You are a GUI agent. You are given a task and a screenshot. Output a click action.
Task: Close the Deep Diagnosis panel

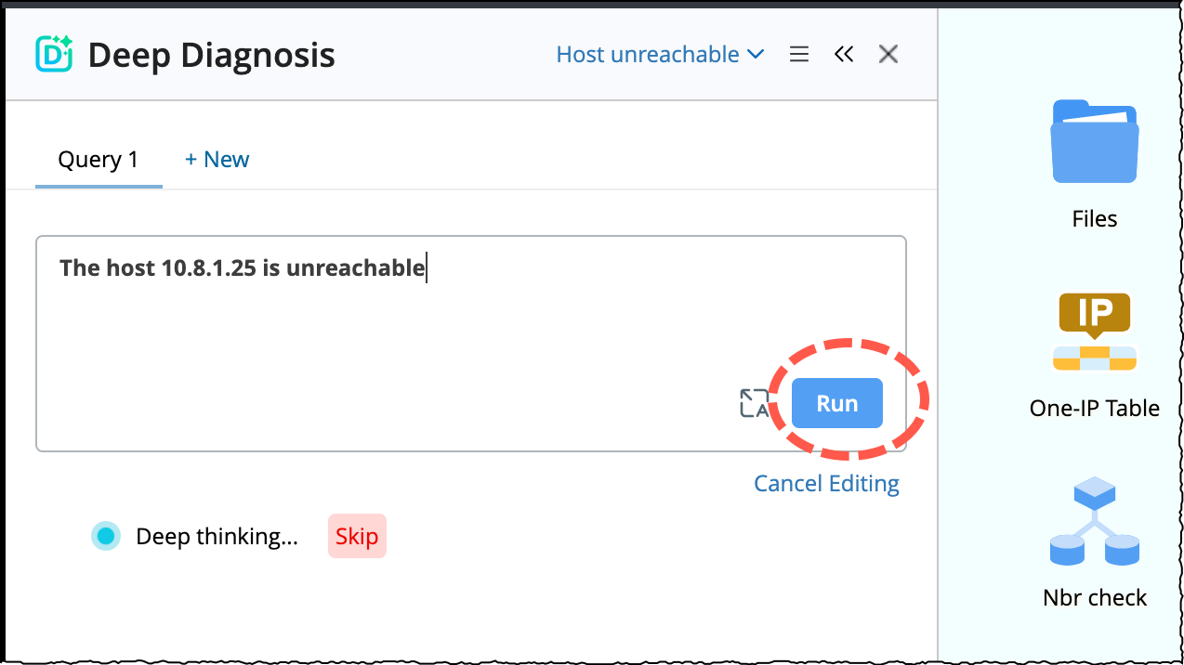click(888, 55)
